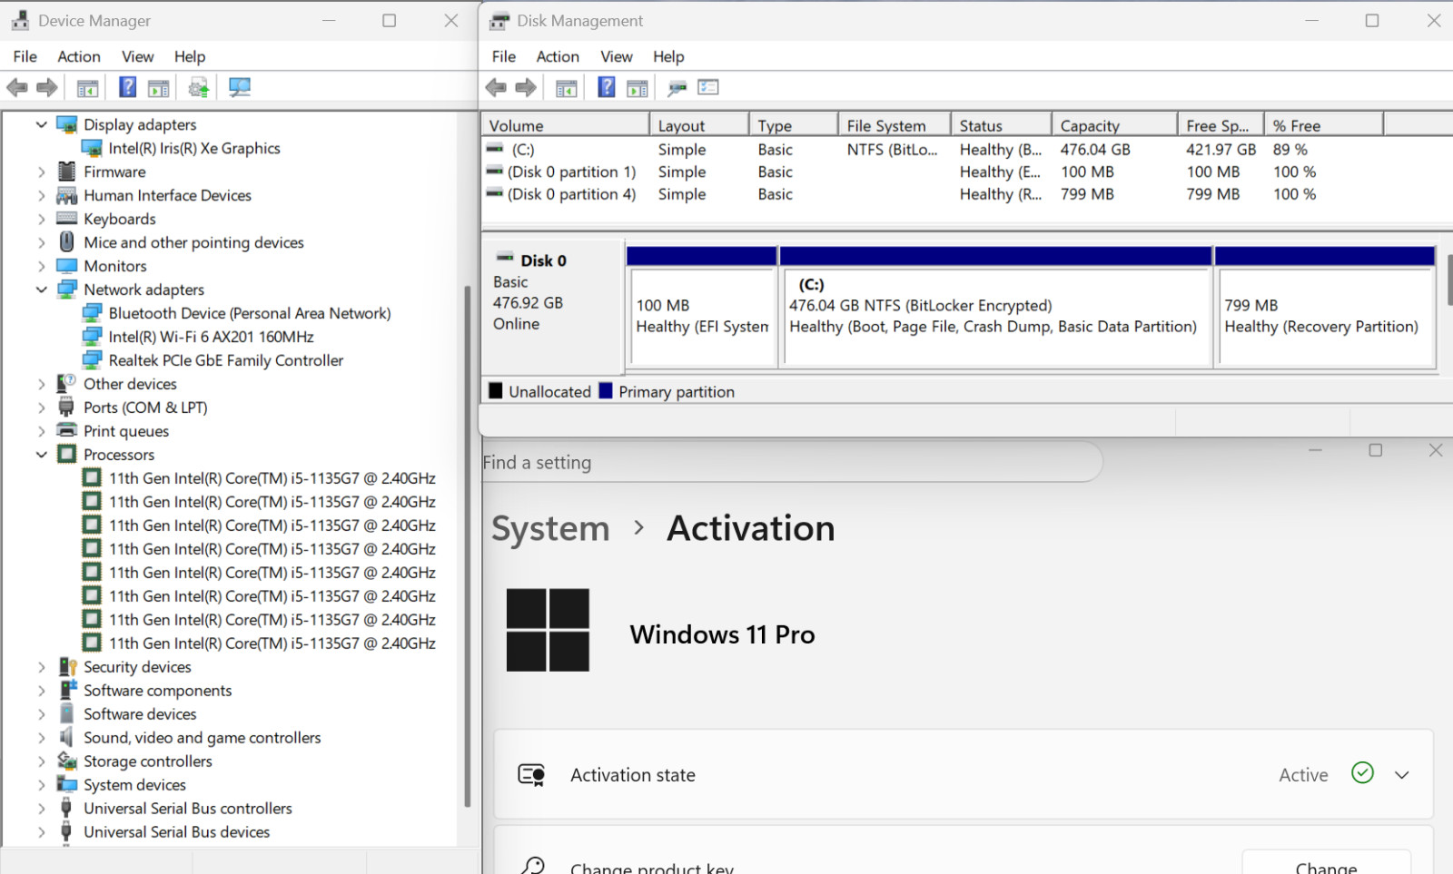Collapse the Network adapters node

point(42,290)
